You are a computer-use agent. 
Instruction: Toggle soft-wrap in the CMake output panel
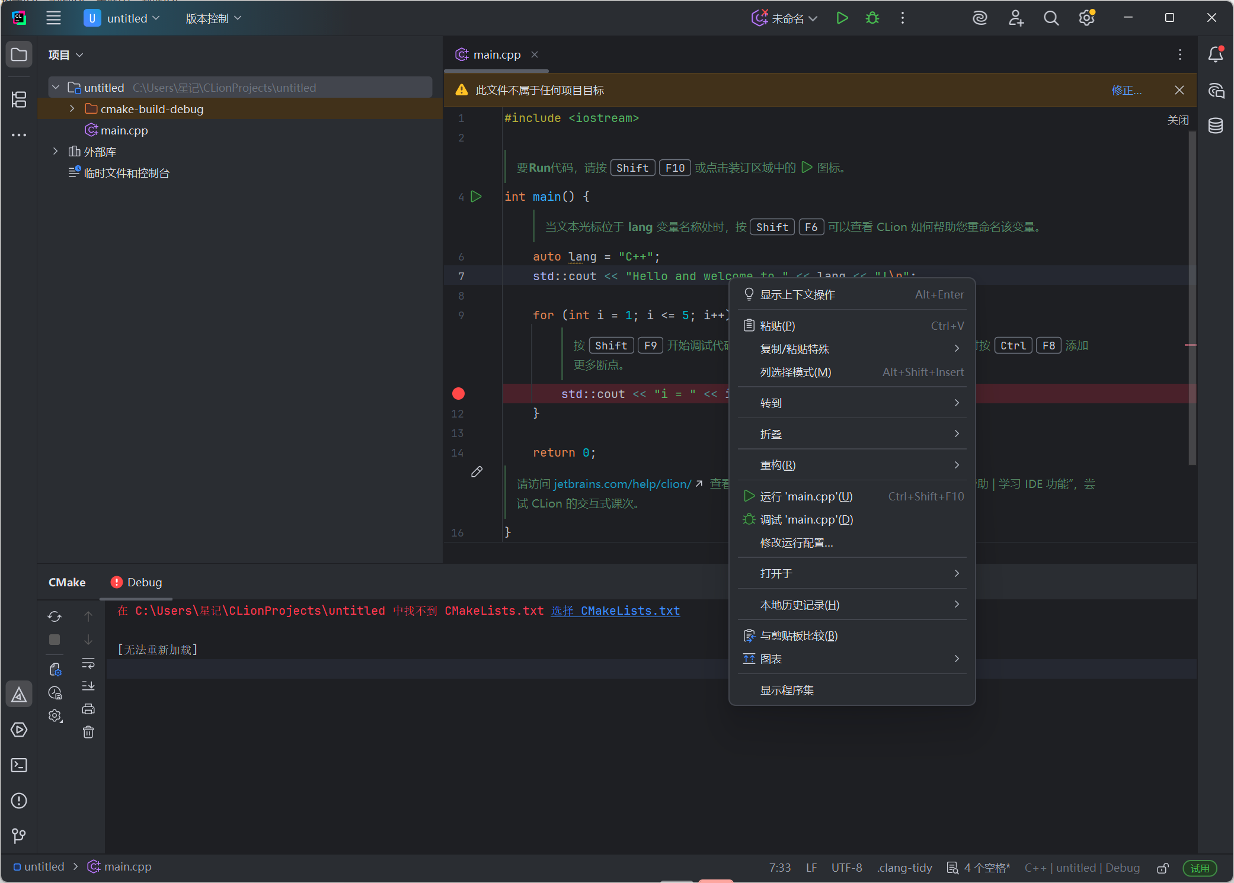pyautogui.click(x=88, y=663)
